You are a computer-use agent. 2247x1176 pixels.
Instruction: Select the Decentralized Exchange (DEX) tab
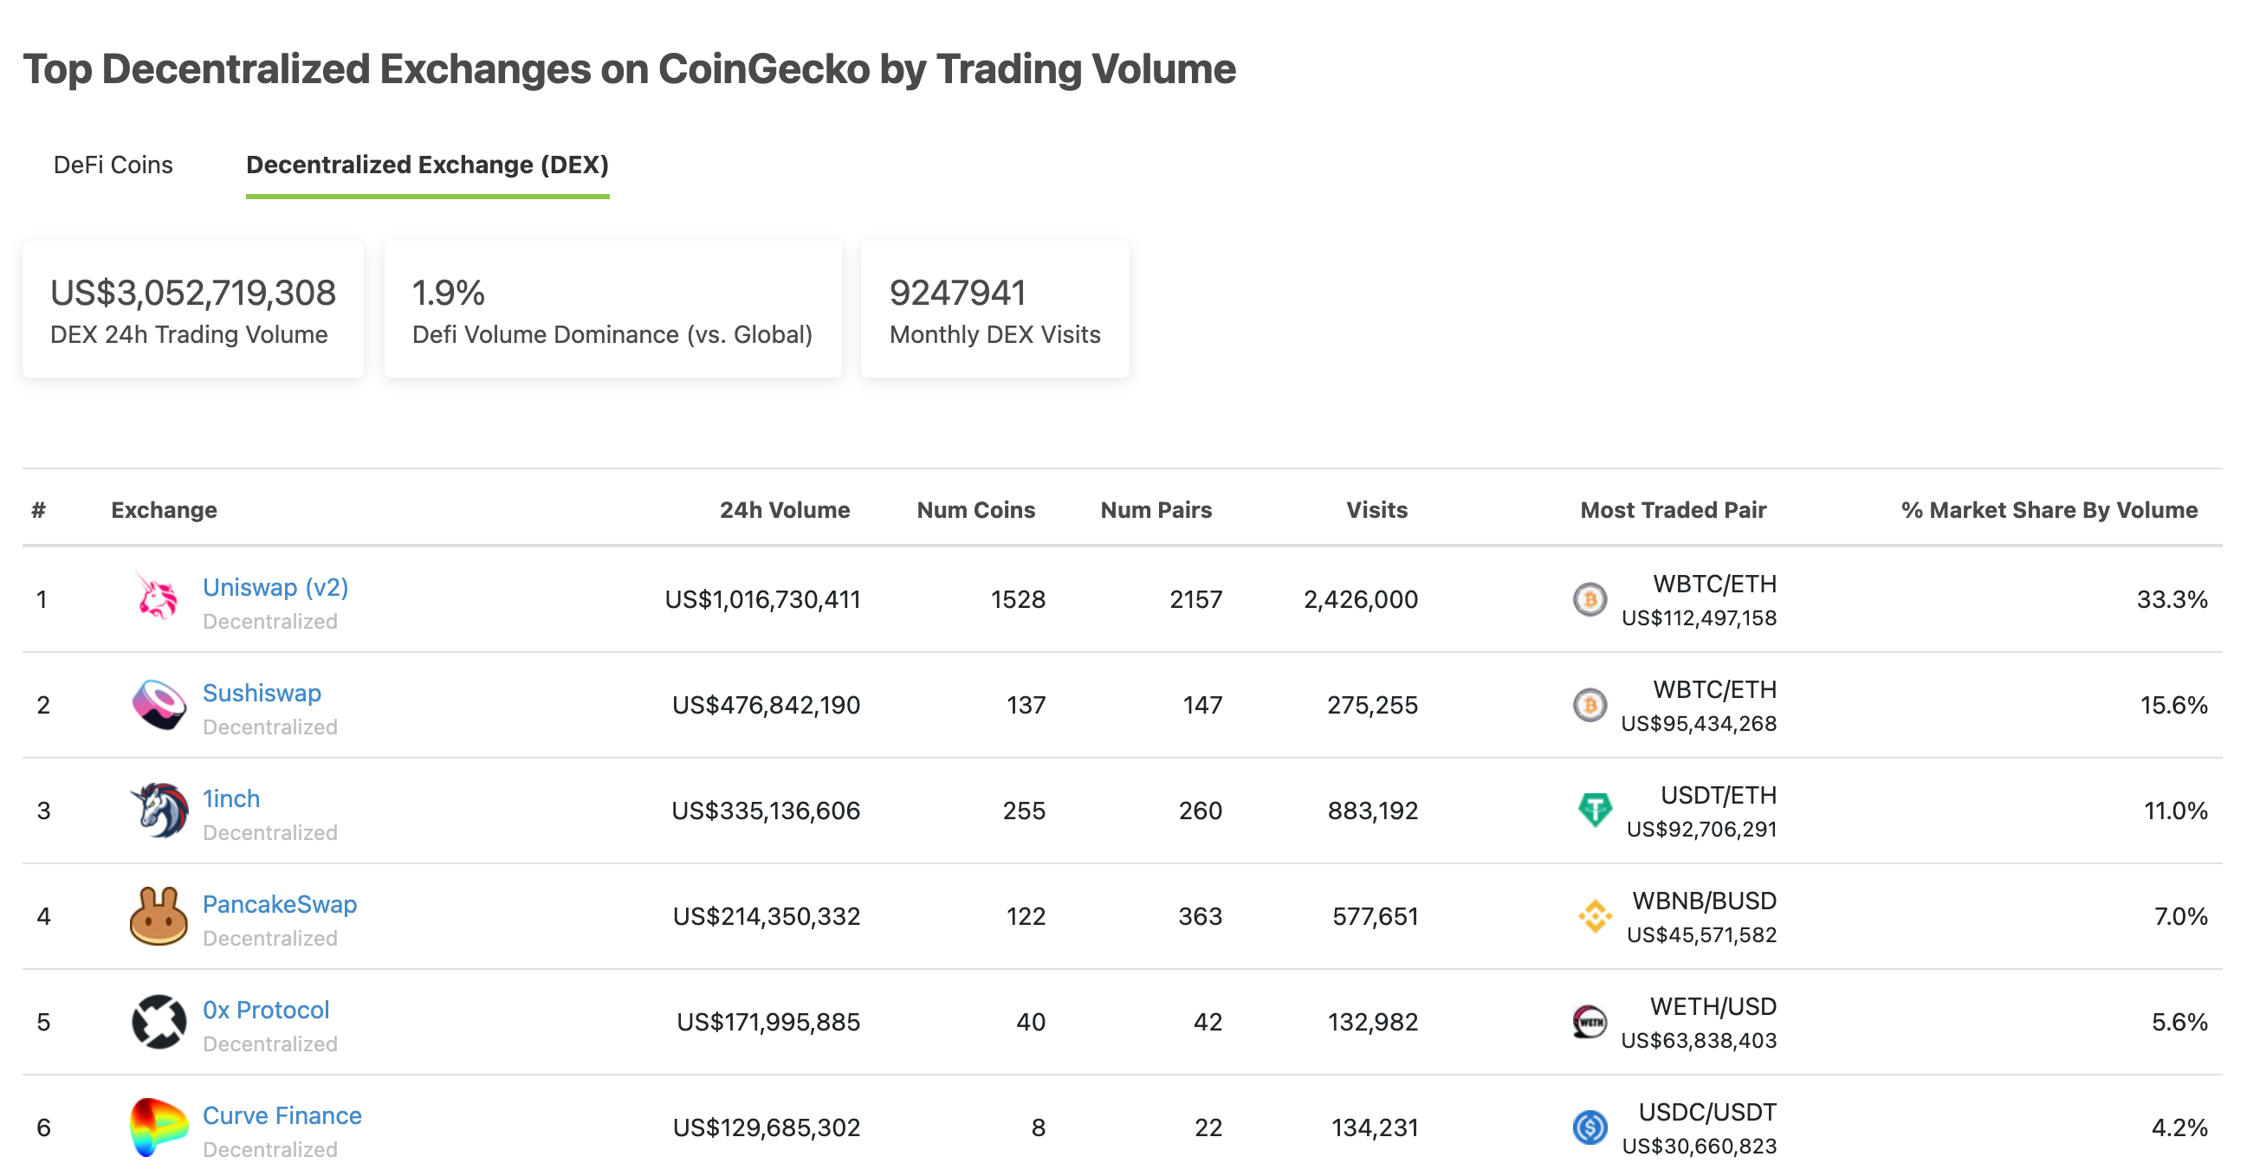[x=427, y=165]
